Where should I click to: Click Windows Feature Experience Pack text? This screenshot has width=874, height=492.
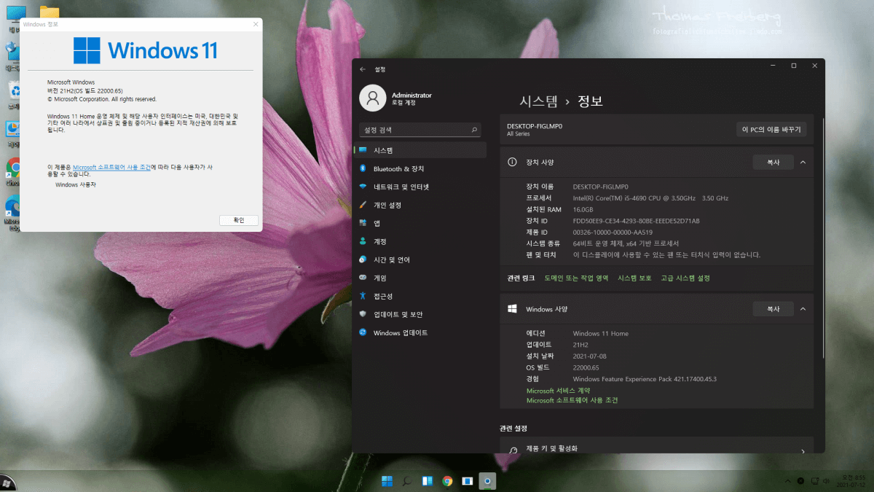click(x=645, y=379)
